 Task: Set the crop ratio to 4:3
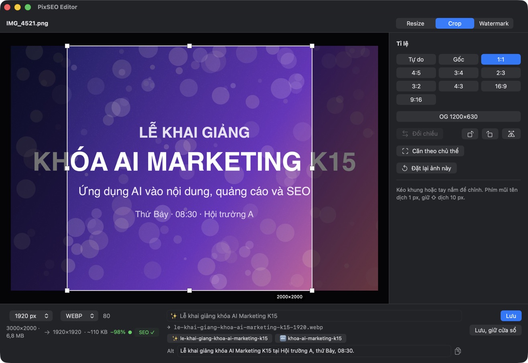point(459,86)
